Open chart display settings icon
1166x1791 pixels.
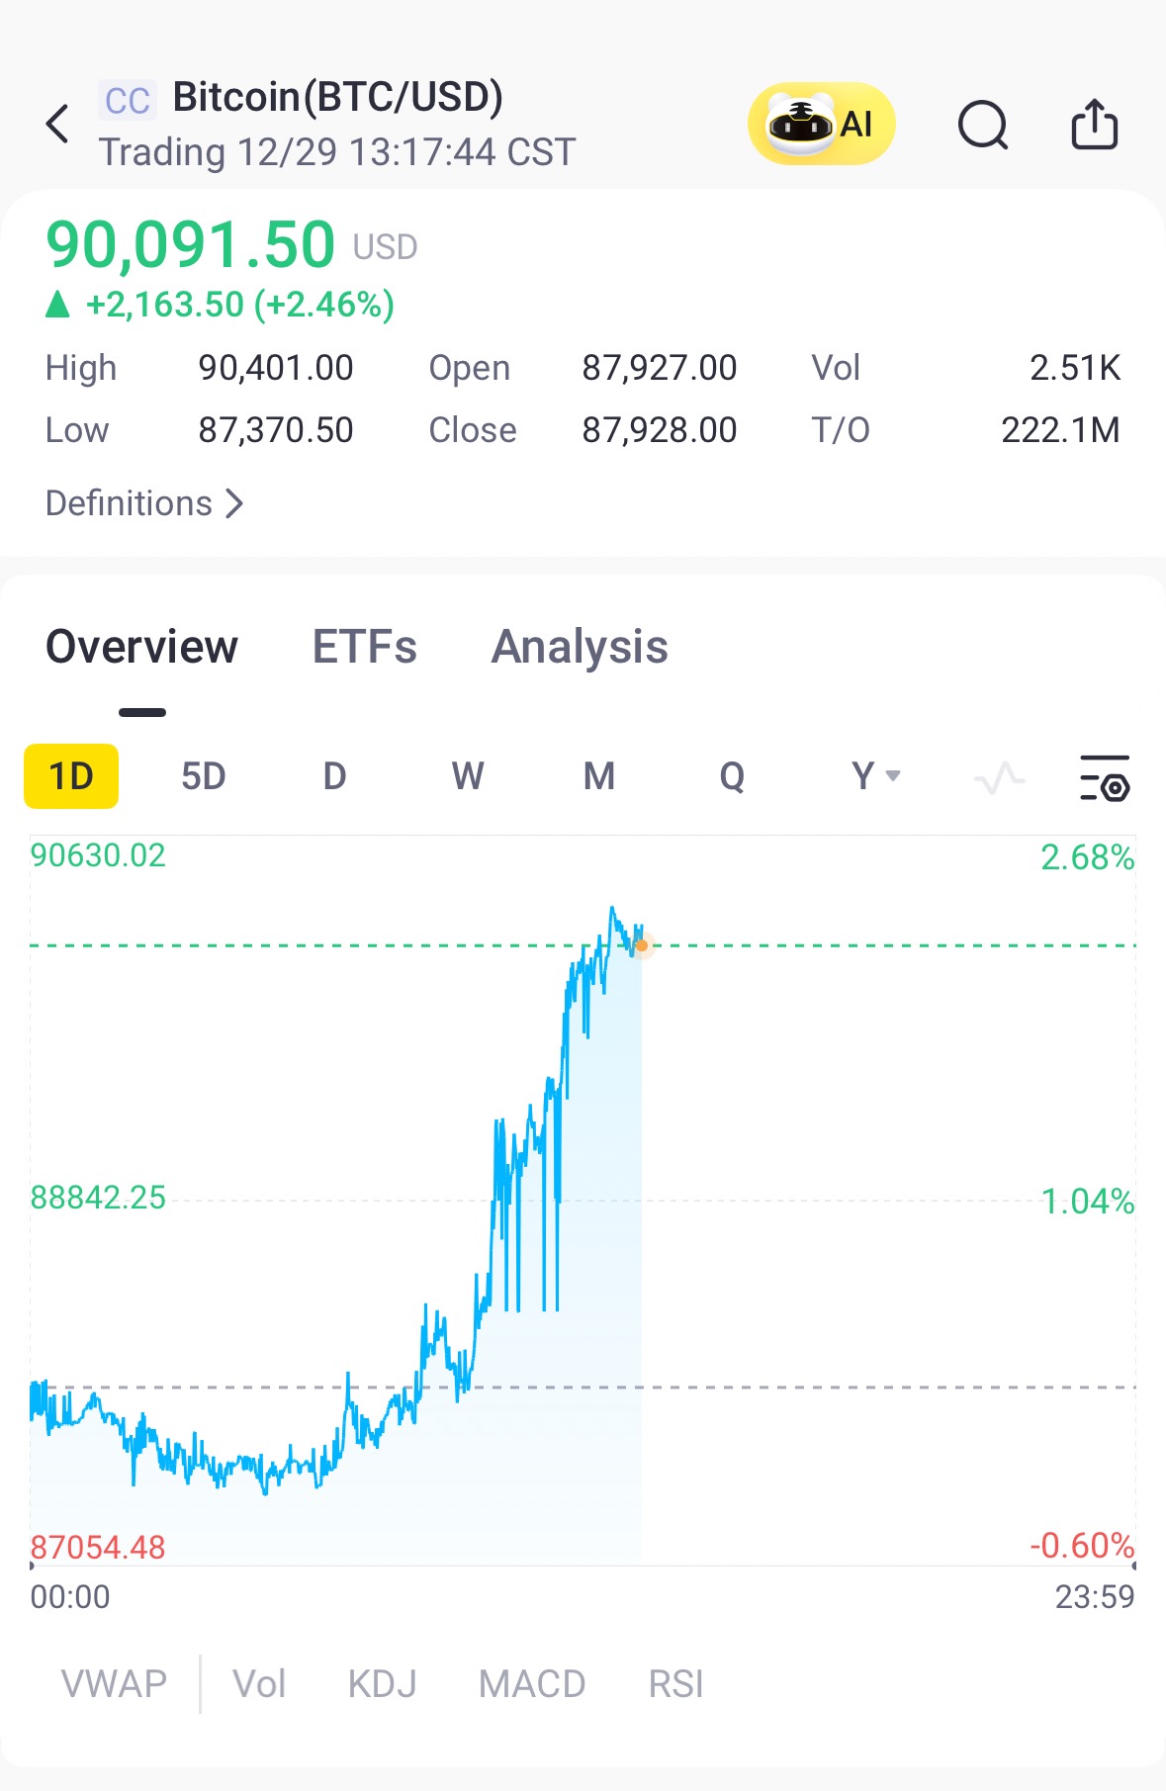point(1105,777)
